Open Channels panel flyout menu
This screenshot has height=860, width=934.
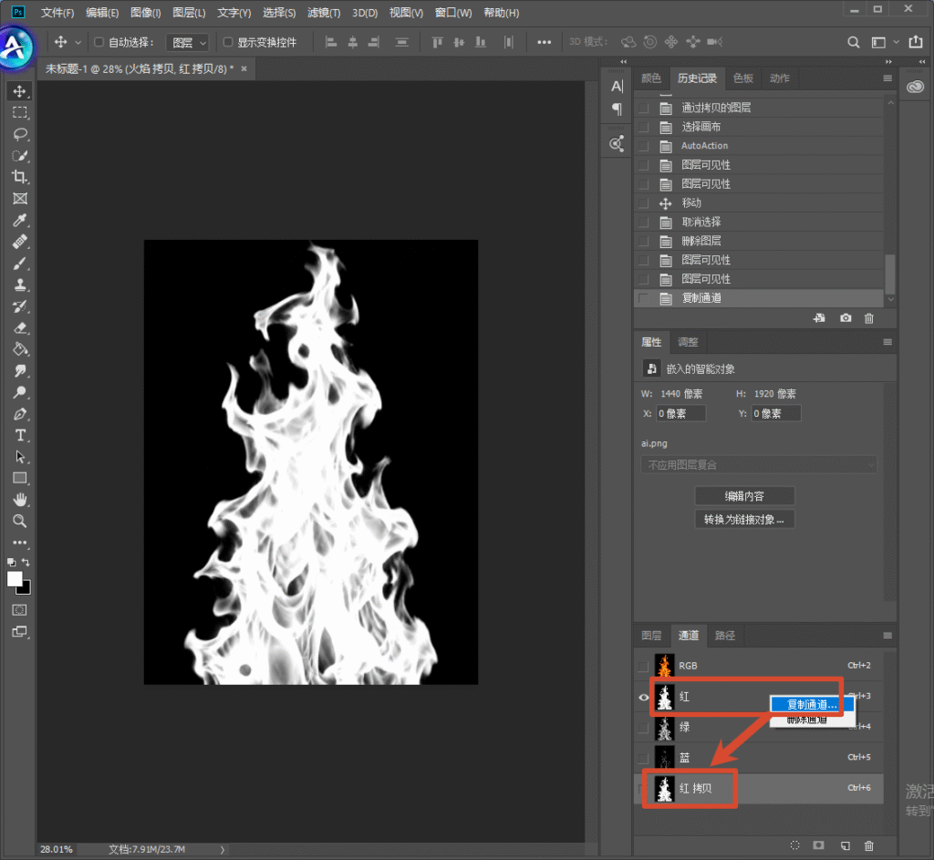point(887,636)
